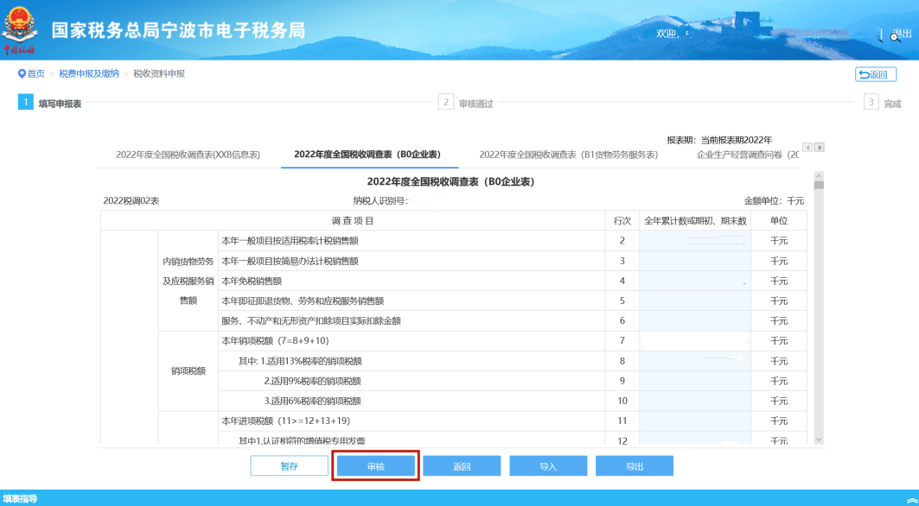Click the 行次 column header
The image size is (919, 506).
[622, 221]
